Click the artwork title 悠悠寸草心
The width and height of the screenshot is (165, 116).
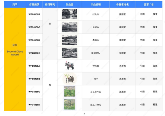[96, 105]
